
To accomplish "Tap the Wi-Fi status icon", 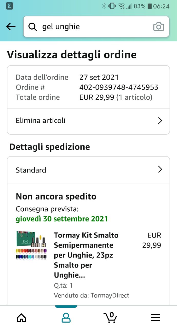I will tap(122, 6).
